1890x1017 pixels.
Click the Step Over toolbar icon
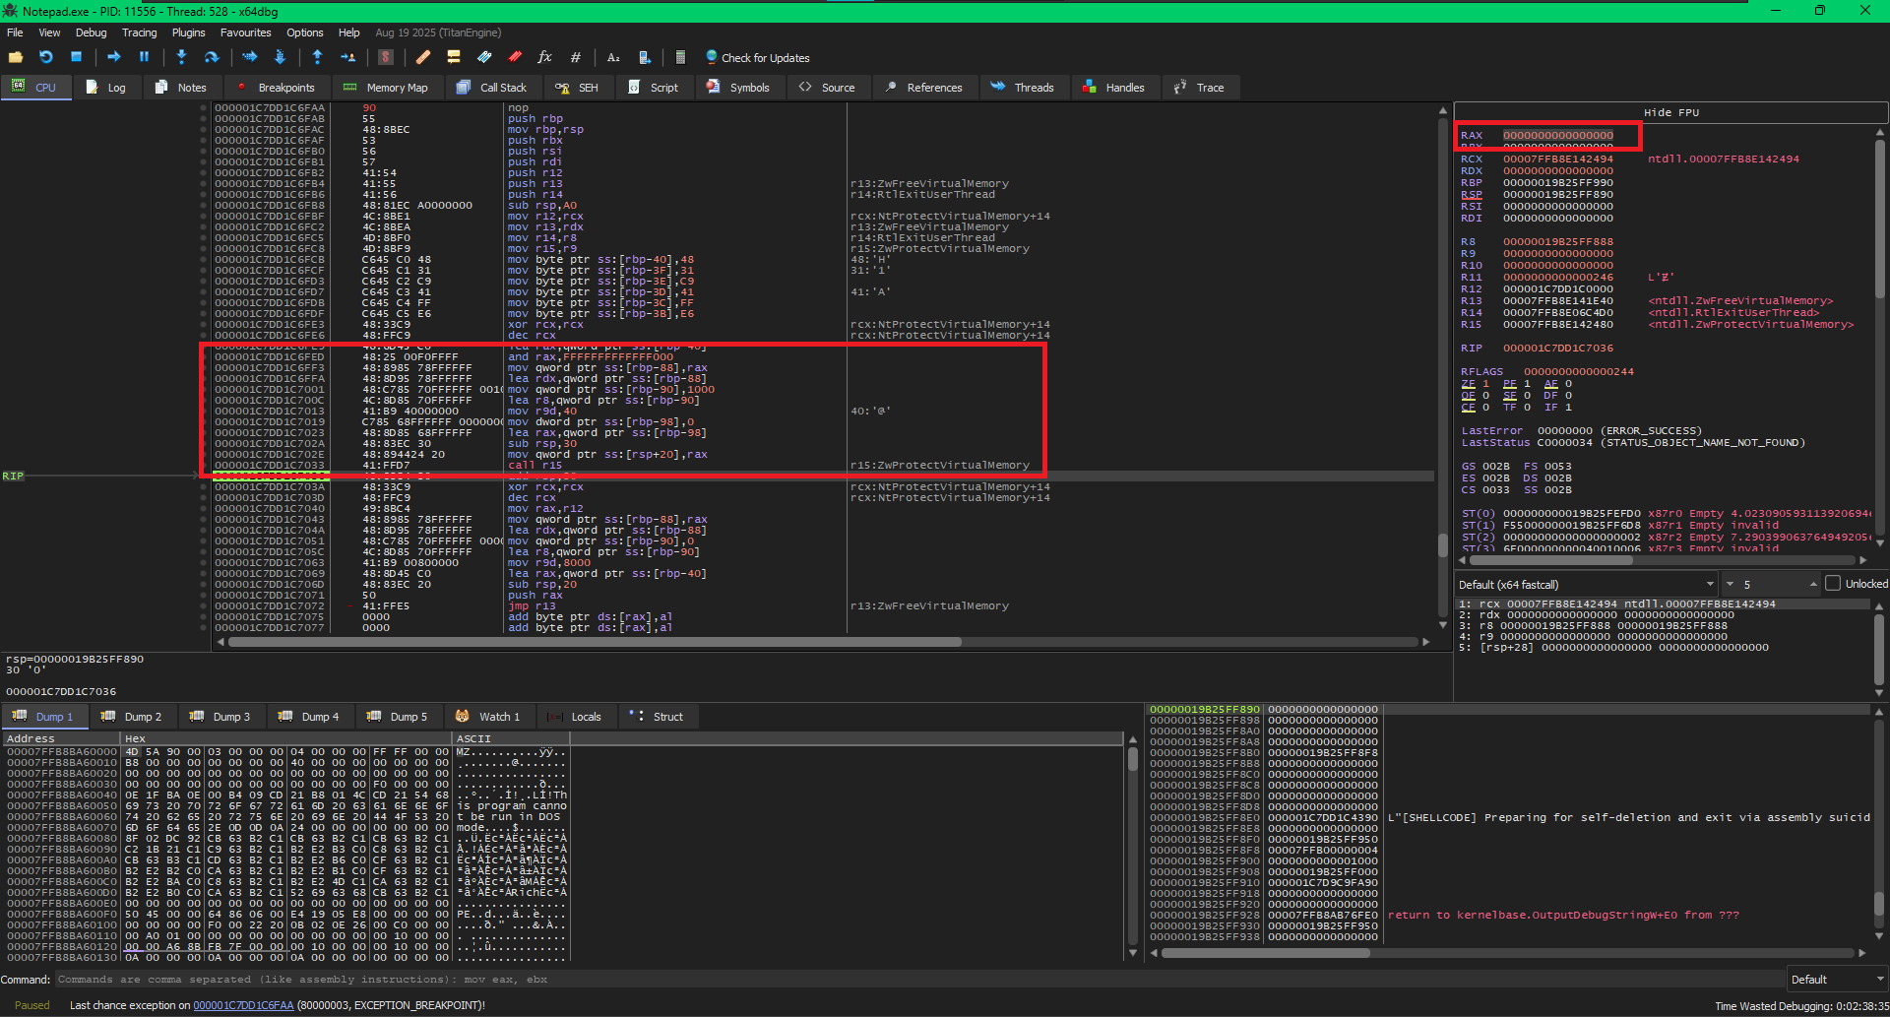tap(211, 57)
